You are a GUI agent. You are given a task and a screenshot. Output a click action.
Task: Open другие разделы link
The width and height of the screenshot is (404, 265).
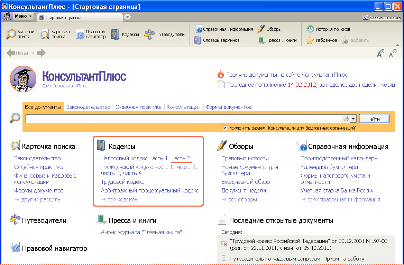click(x=41, y=199)
